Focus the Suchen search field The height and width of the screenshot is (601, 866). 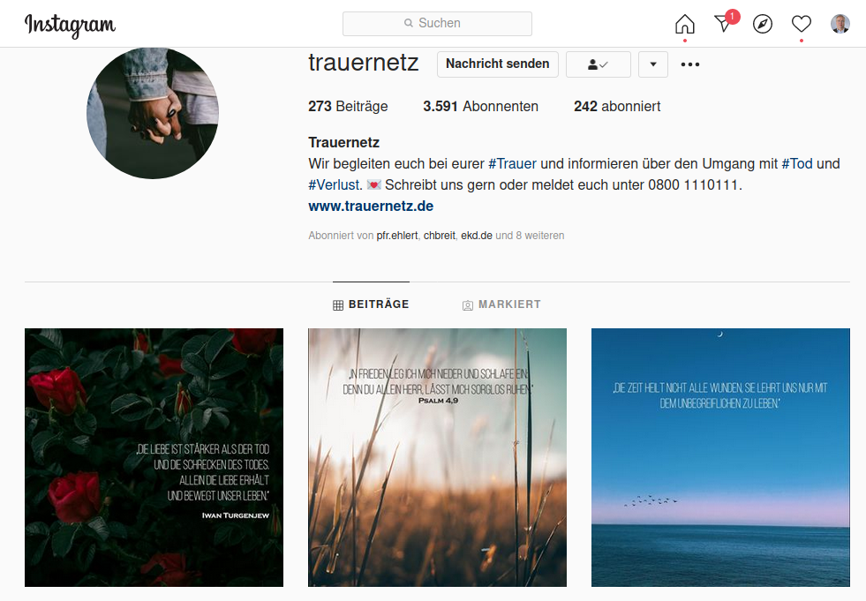point(438,24)
